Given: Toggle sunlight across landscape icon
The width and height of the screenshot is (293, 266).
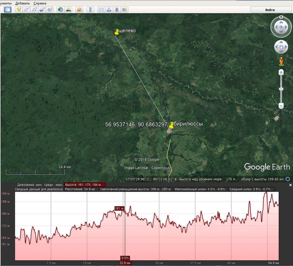Looking at the screenshot, I should point(68,10).
